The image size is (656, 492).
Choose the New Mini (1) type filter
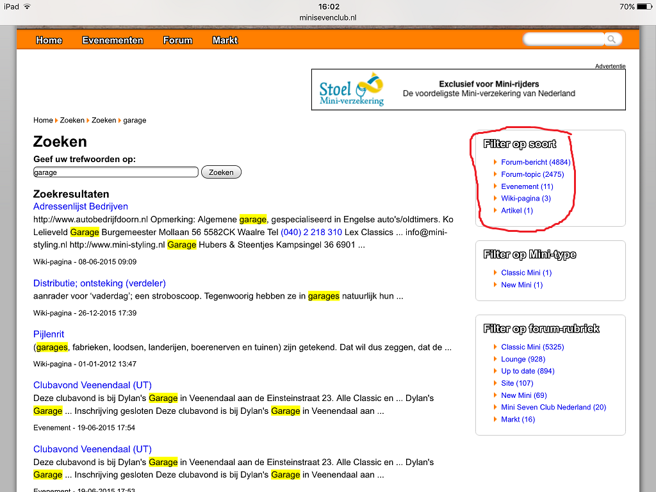coord(521,285)
